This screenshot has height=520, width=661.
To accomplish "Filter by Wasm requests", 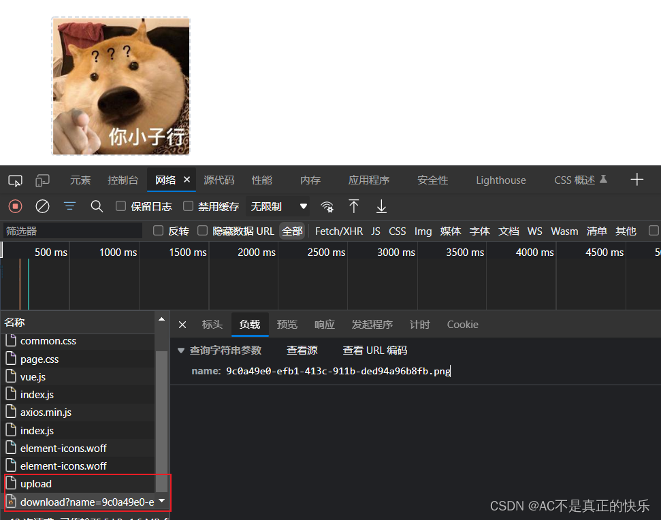I will point(564,231).
